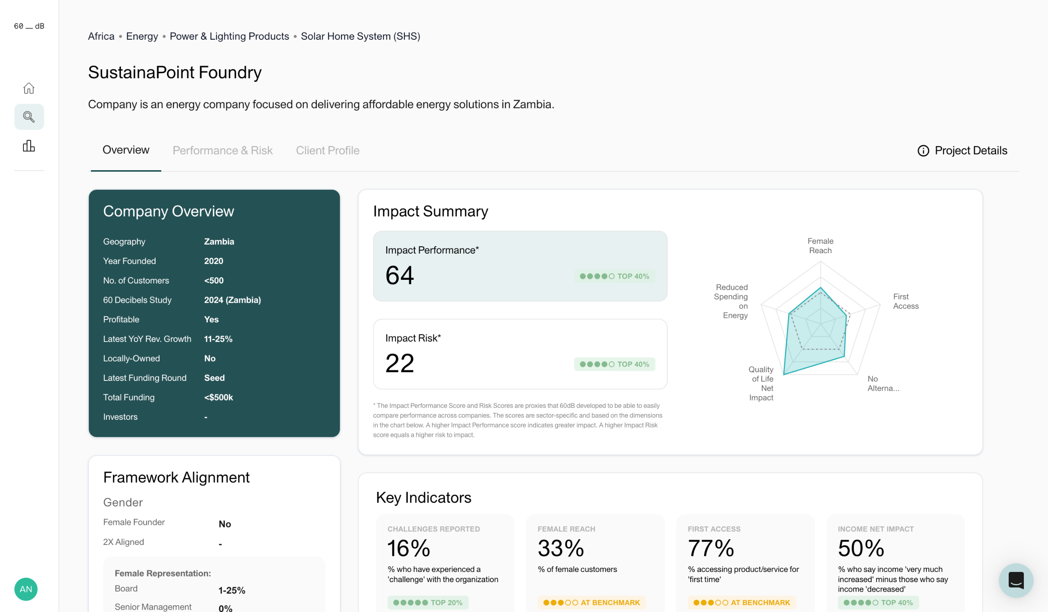
Task: Click the Latest Funding Round Seed value
Action: click(x=214, y=378)
